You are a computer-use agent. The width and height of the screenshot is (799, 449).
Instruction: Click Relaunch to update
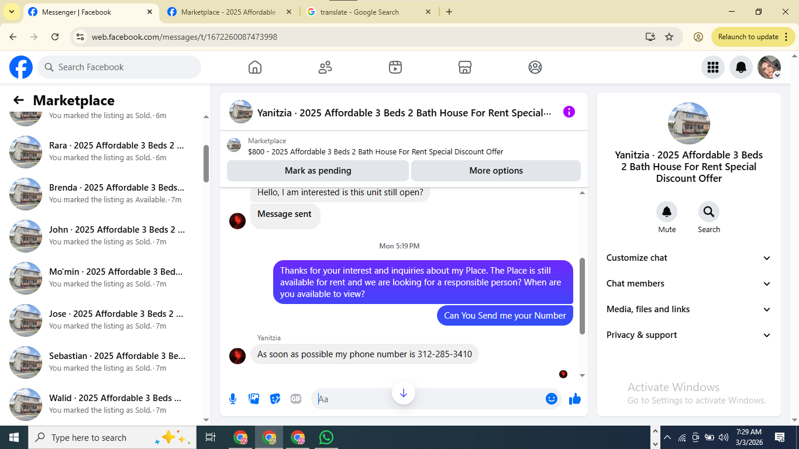pos(752,37)
